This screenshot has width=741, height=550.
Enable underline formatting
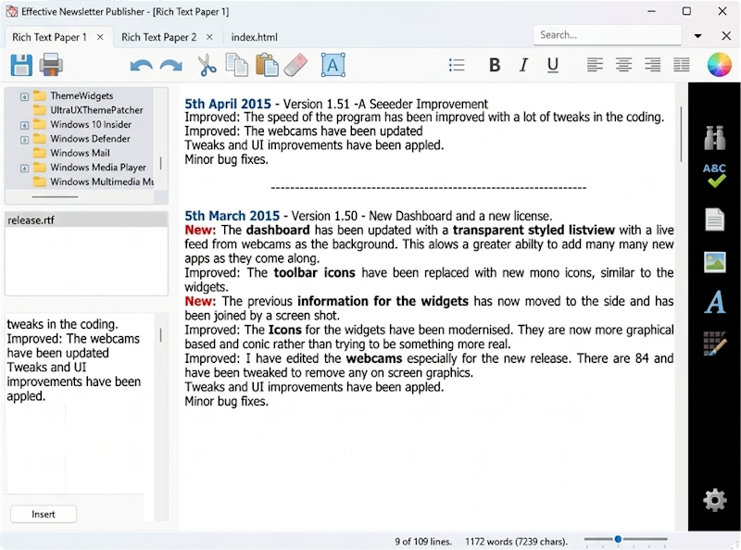[552, 65]
